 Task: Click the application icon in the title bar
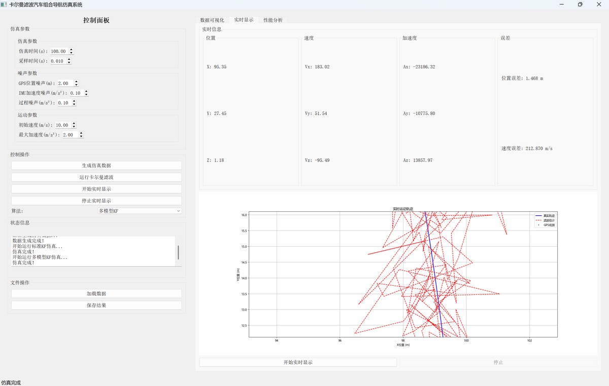(x=4, y=4)
